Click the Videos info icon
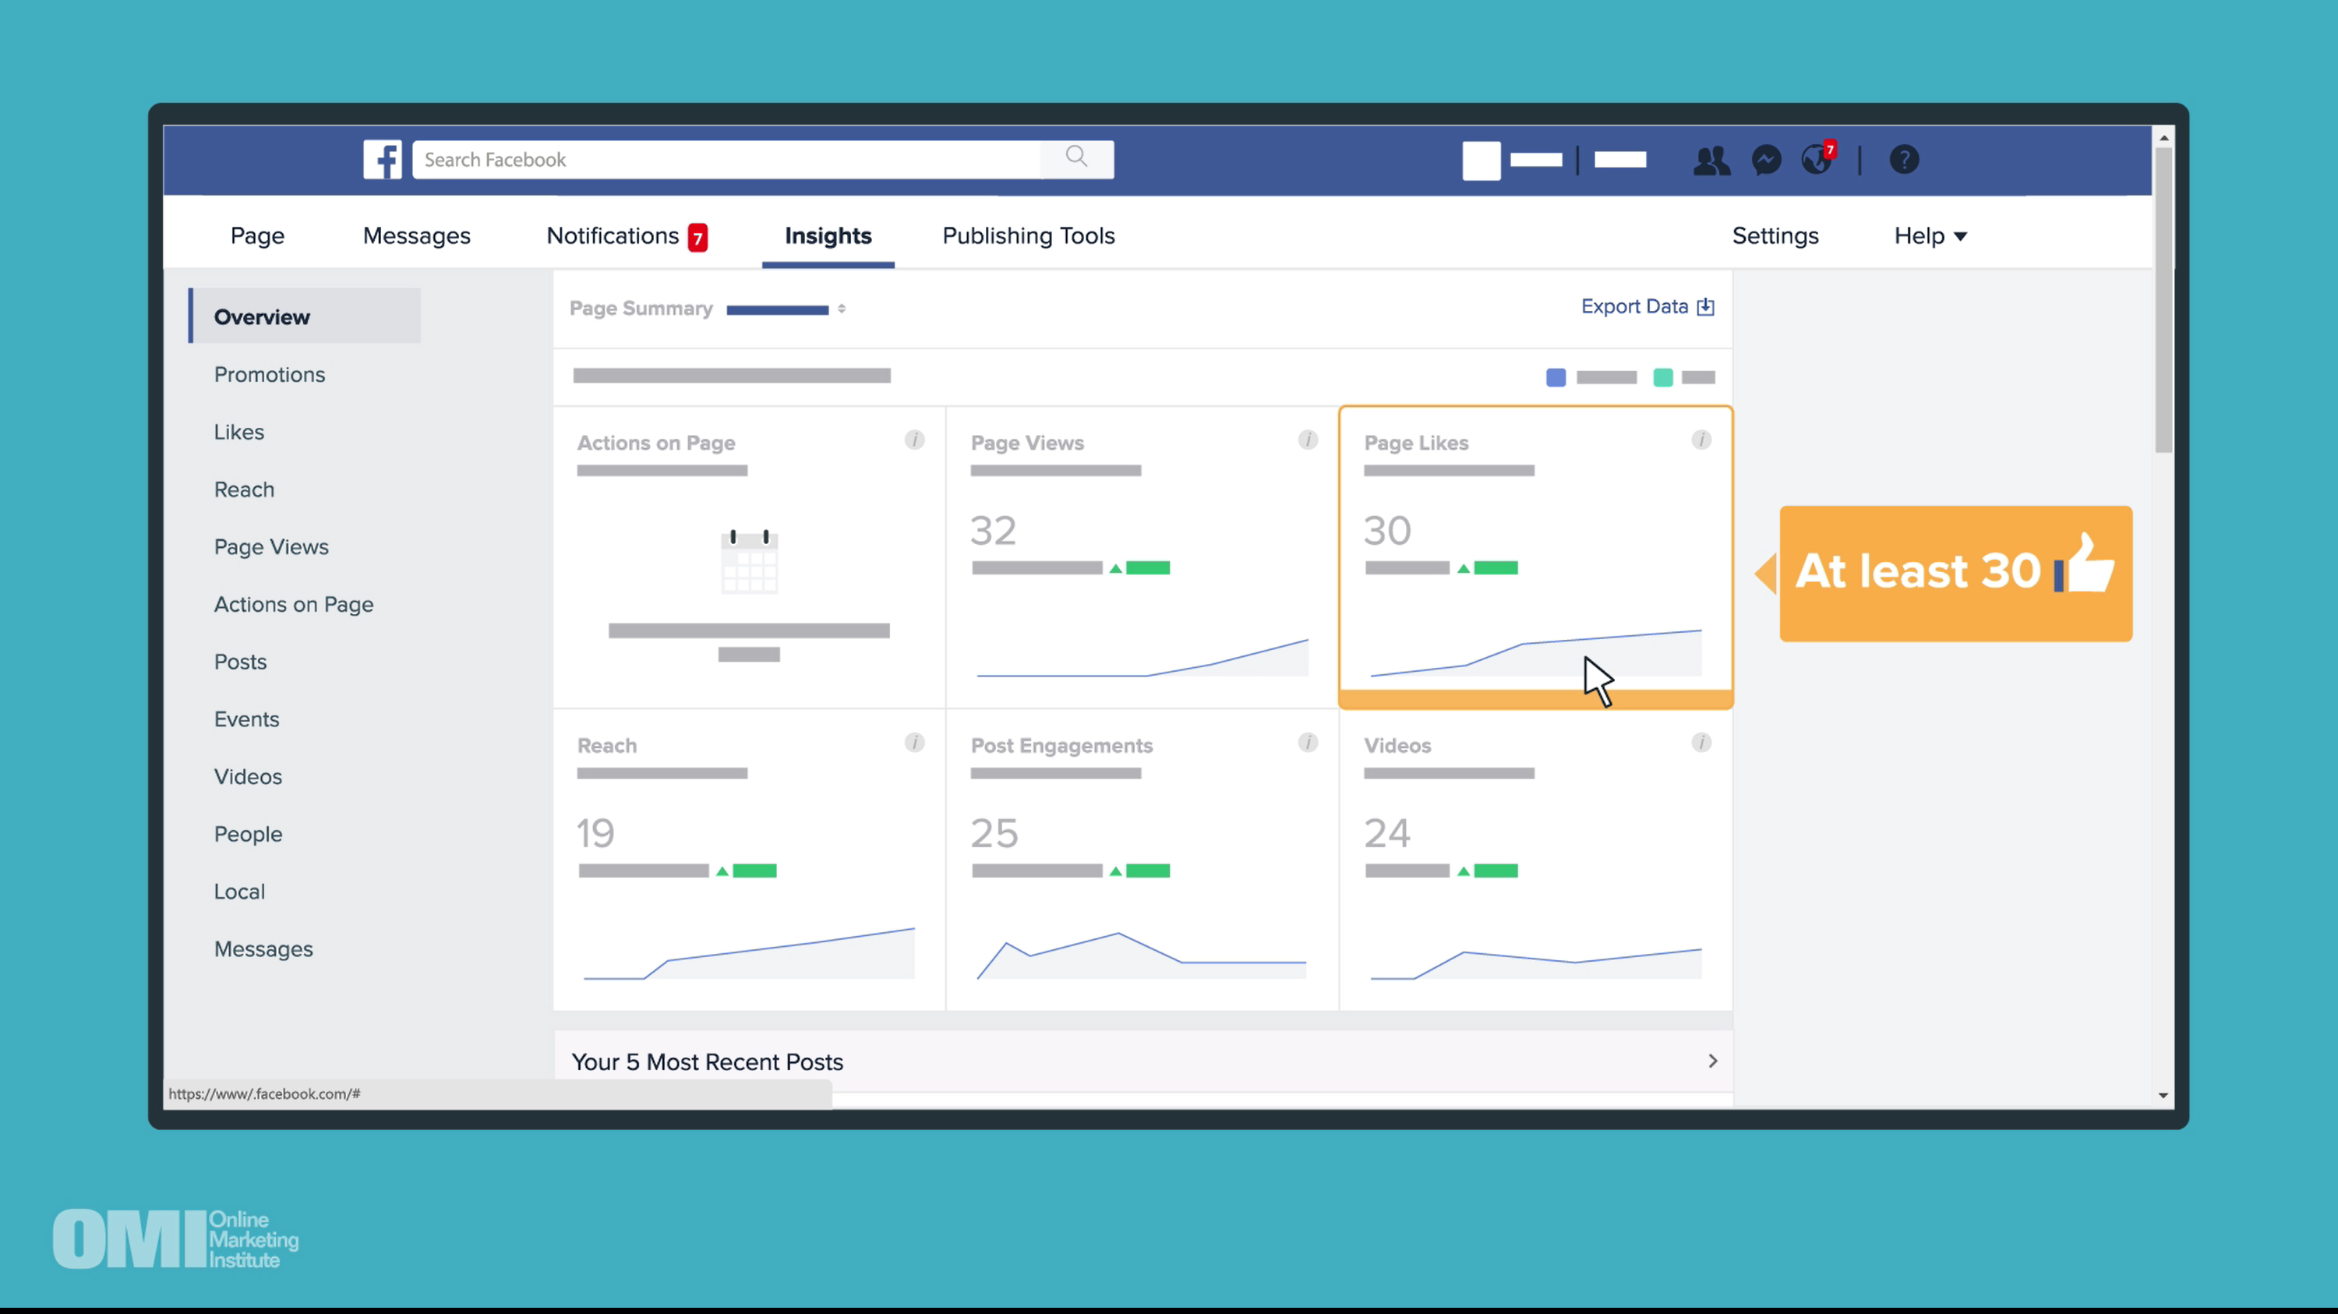2338x1314 pixels. tap(1701, 744)
